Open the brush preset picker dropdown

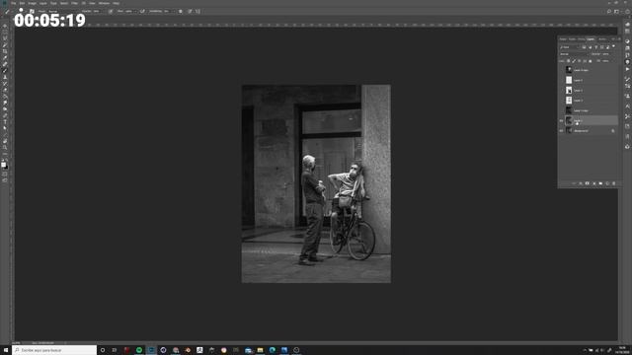coord(23,11)
